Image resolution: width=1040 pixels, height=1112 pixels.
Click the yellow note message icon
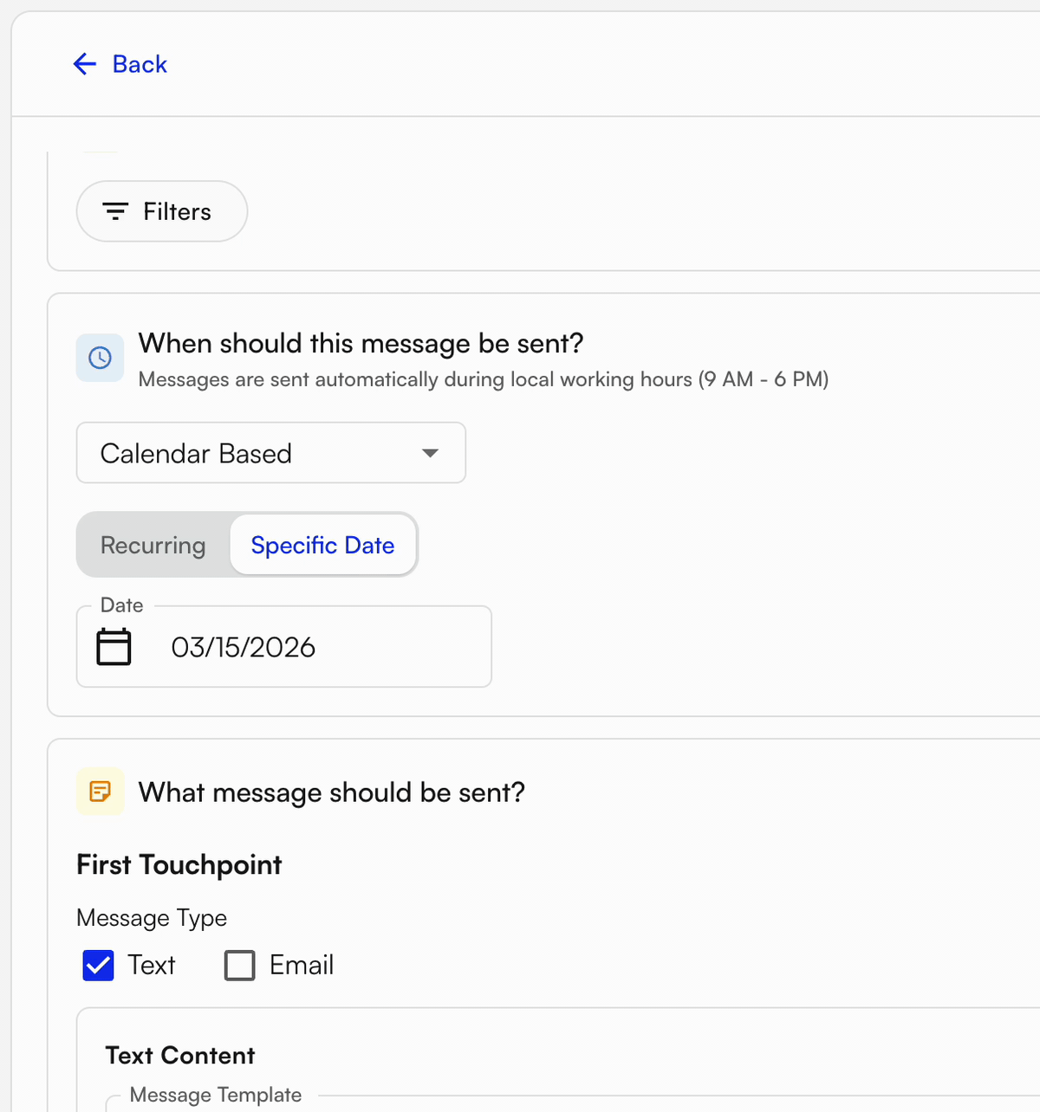point(100,791)
